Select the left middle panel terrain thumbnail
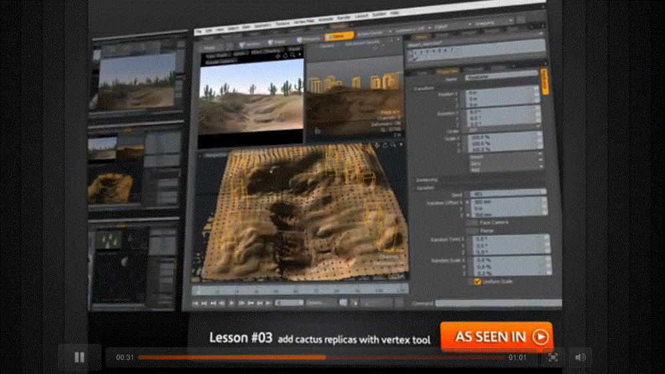 (x=110, y=188)
